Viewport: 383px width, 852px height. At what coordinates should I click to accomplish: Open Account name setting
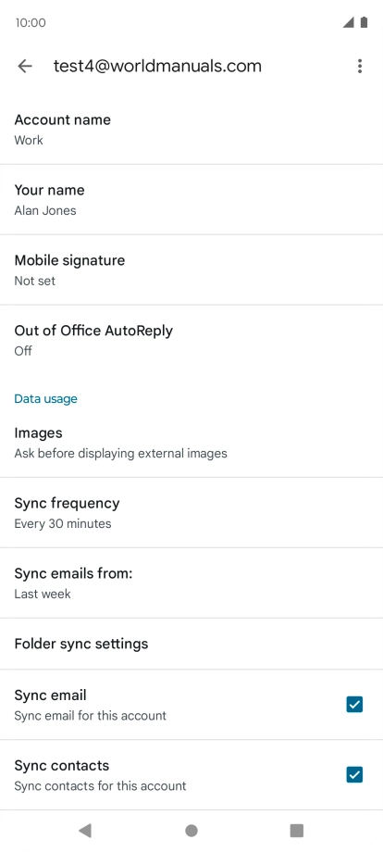coord(191,130)
